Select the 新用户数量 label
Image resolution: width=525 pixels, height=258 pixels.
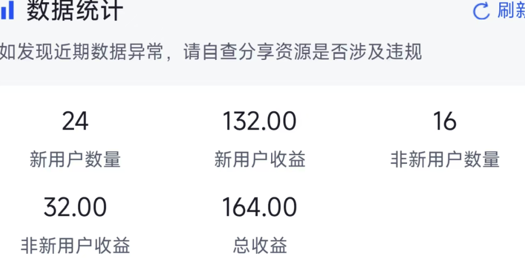pos(75,160)
